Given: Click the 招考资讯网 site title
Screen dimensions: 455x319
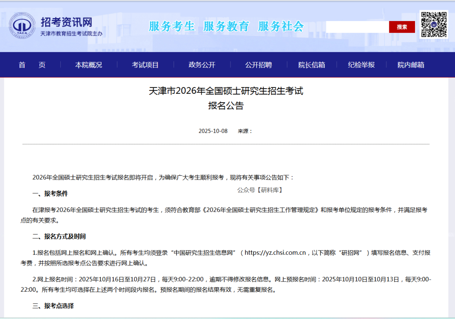Looking at the screenshot, I should [66, 22].
